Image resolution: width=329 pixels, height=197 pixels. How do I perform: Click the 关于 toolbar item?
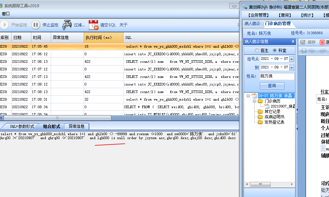(123, 25)
